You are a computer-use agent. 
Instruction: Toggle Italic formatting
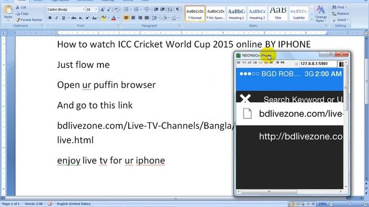(57, 18)
